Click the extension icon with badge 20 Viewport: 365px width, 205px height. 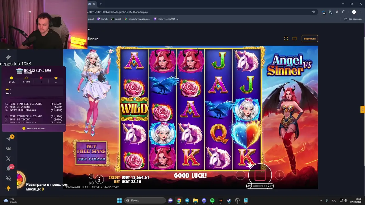(323, 12)
